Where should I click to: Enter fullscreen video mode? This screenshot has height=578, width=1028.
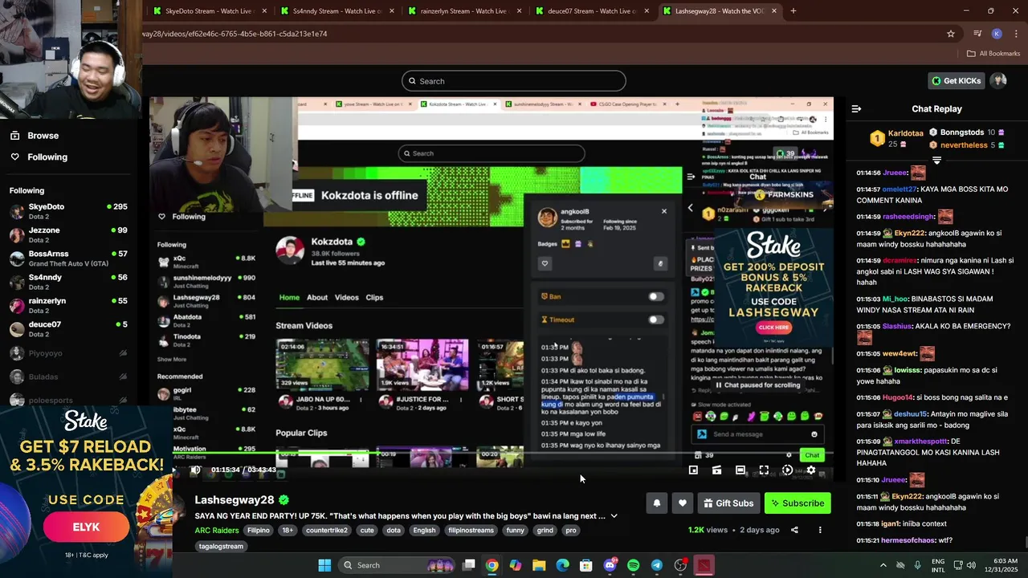(764, 470)
